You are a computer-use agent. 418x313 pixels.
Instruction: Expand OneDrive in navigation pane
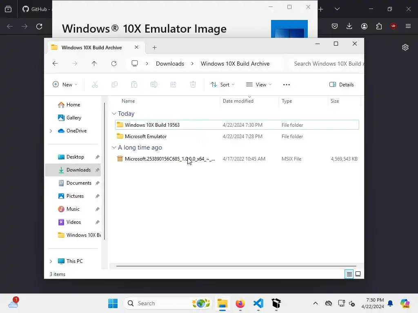[x=51, y=131]
